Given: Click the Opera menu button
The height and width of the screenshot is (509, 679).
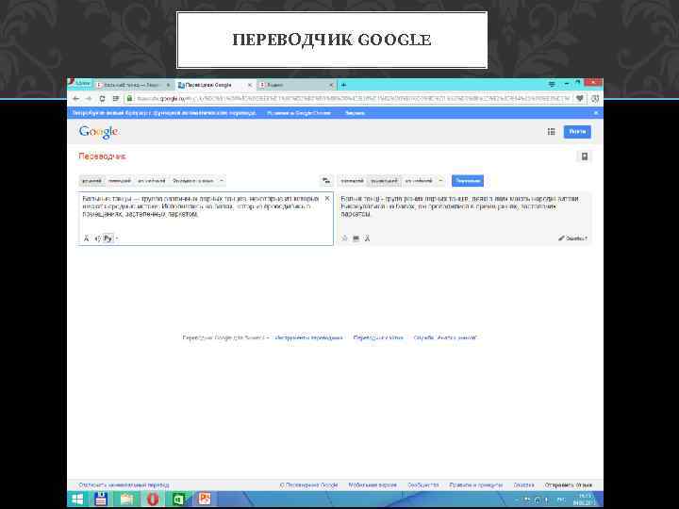Looking at the screenshot, I should (x=80, y=83).
